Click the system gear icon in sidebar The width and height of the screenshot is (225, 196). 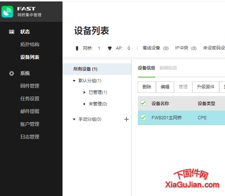click(12, 73)
